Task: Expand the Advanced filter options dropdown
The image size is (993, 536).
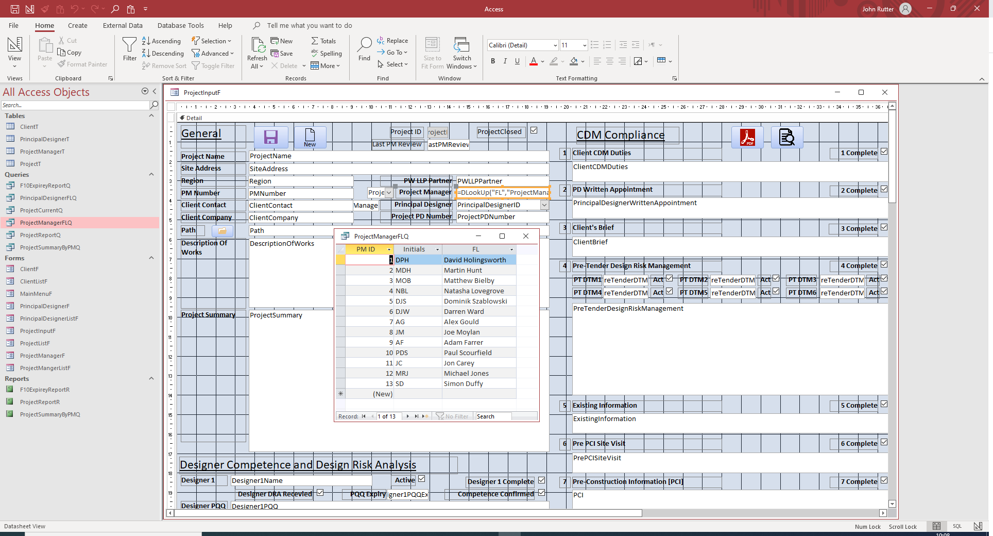Action: click(x=213, y=53)
